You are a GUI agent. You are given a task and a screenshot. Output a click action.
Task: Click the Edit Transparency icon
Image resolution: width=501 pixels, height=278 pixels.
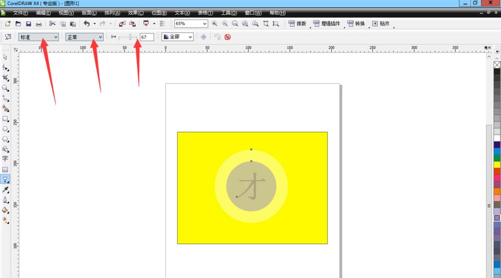[8, 37]
